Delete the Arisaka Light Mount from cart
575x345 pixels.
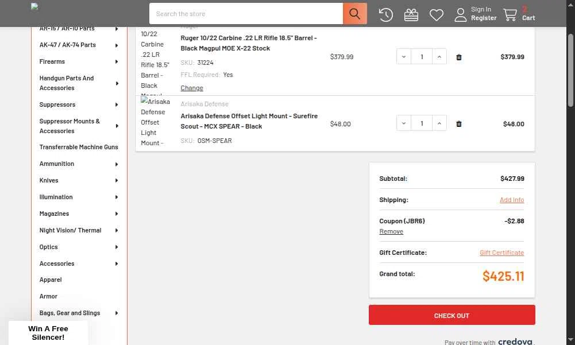(459, 123)
